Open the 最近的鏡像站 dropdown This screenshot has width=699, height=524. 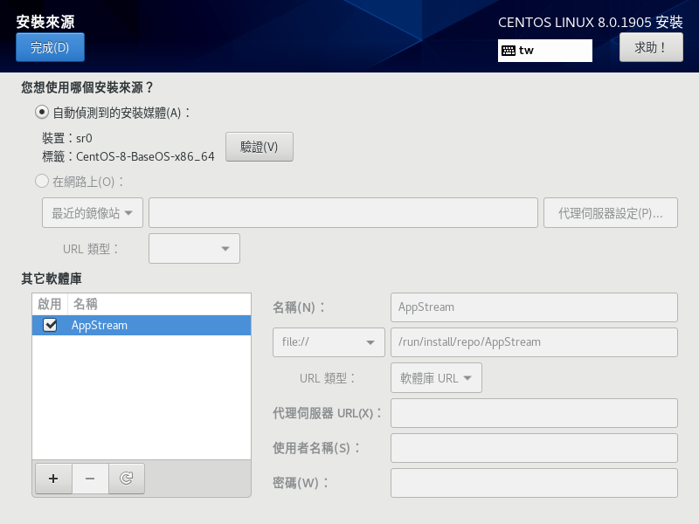[x=93, y=213]
